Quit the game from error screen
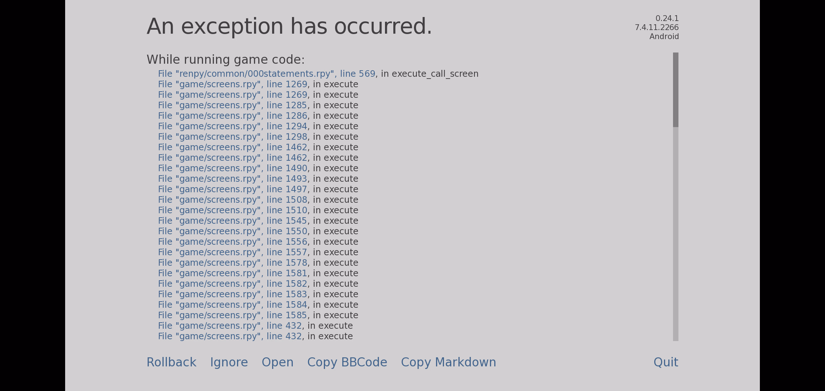The width and height of the screenshot is (825, 391). pyautogui.click(x=666, y=362)
